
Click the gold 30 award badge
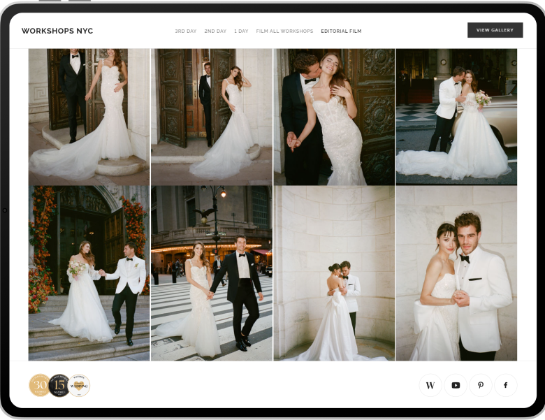point(39,385)
